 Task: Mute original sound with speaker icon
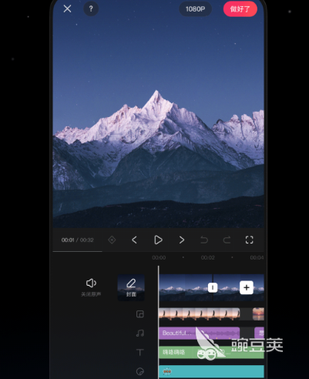[91, 287]
